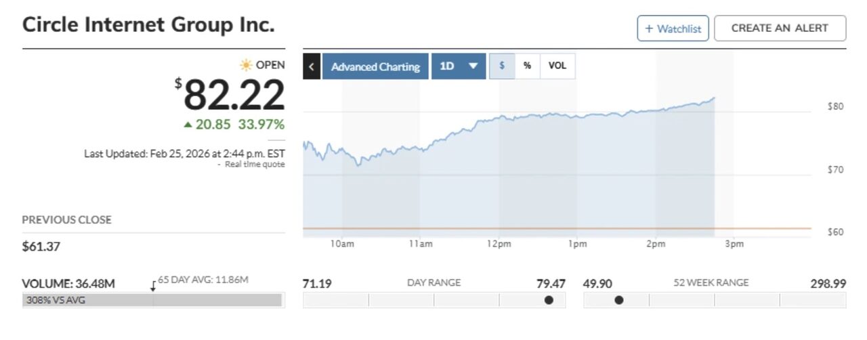Screen dimensions: 867x340
Task: Click the orange previous close line
Action: [555, 228]
